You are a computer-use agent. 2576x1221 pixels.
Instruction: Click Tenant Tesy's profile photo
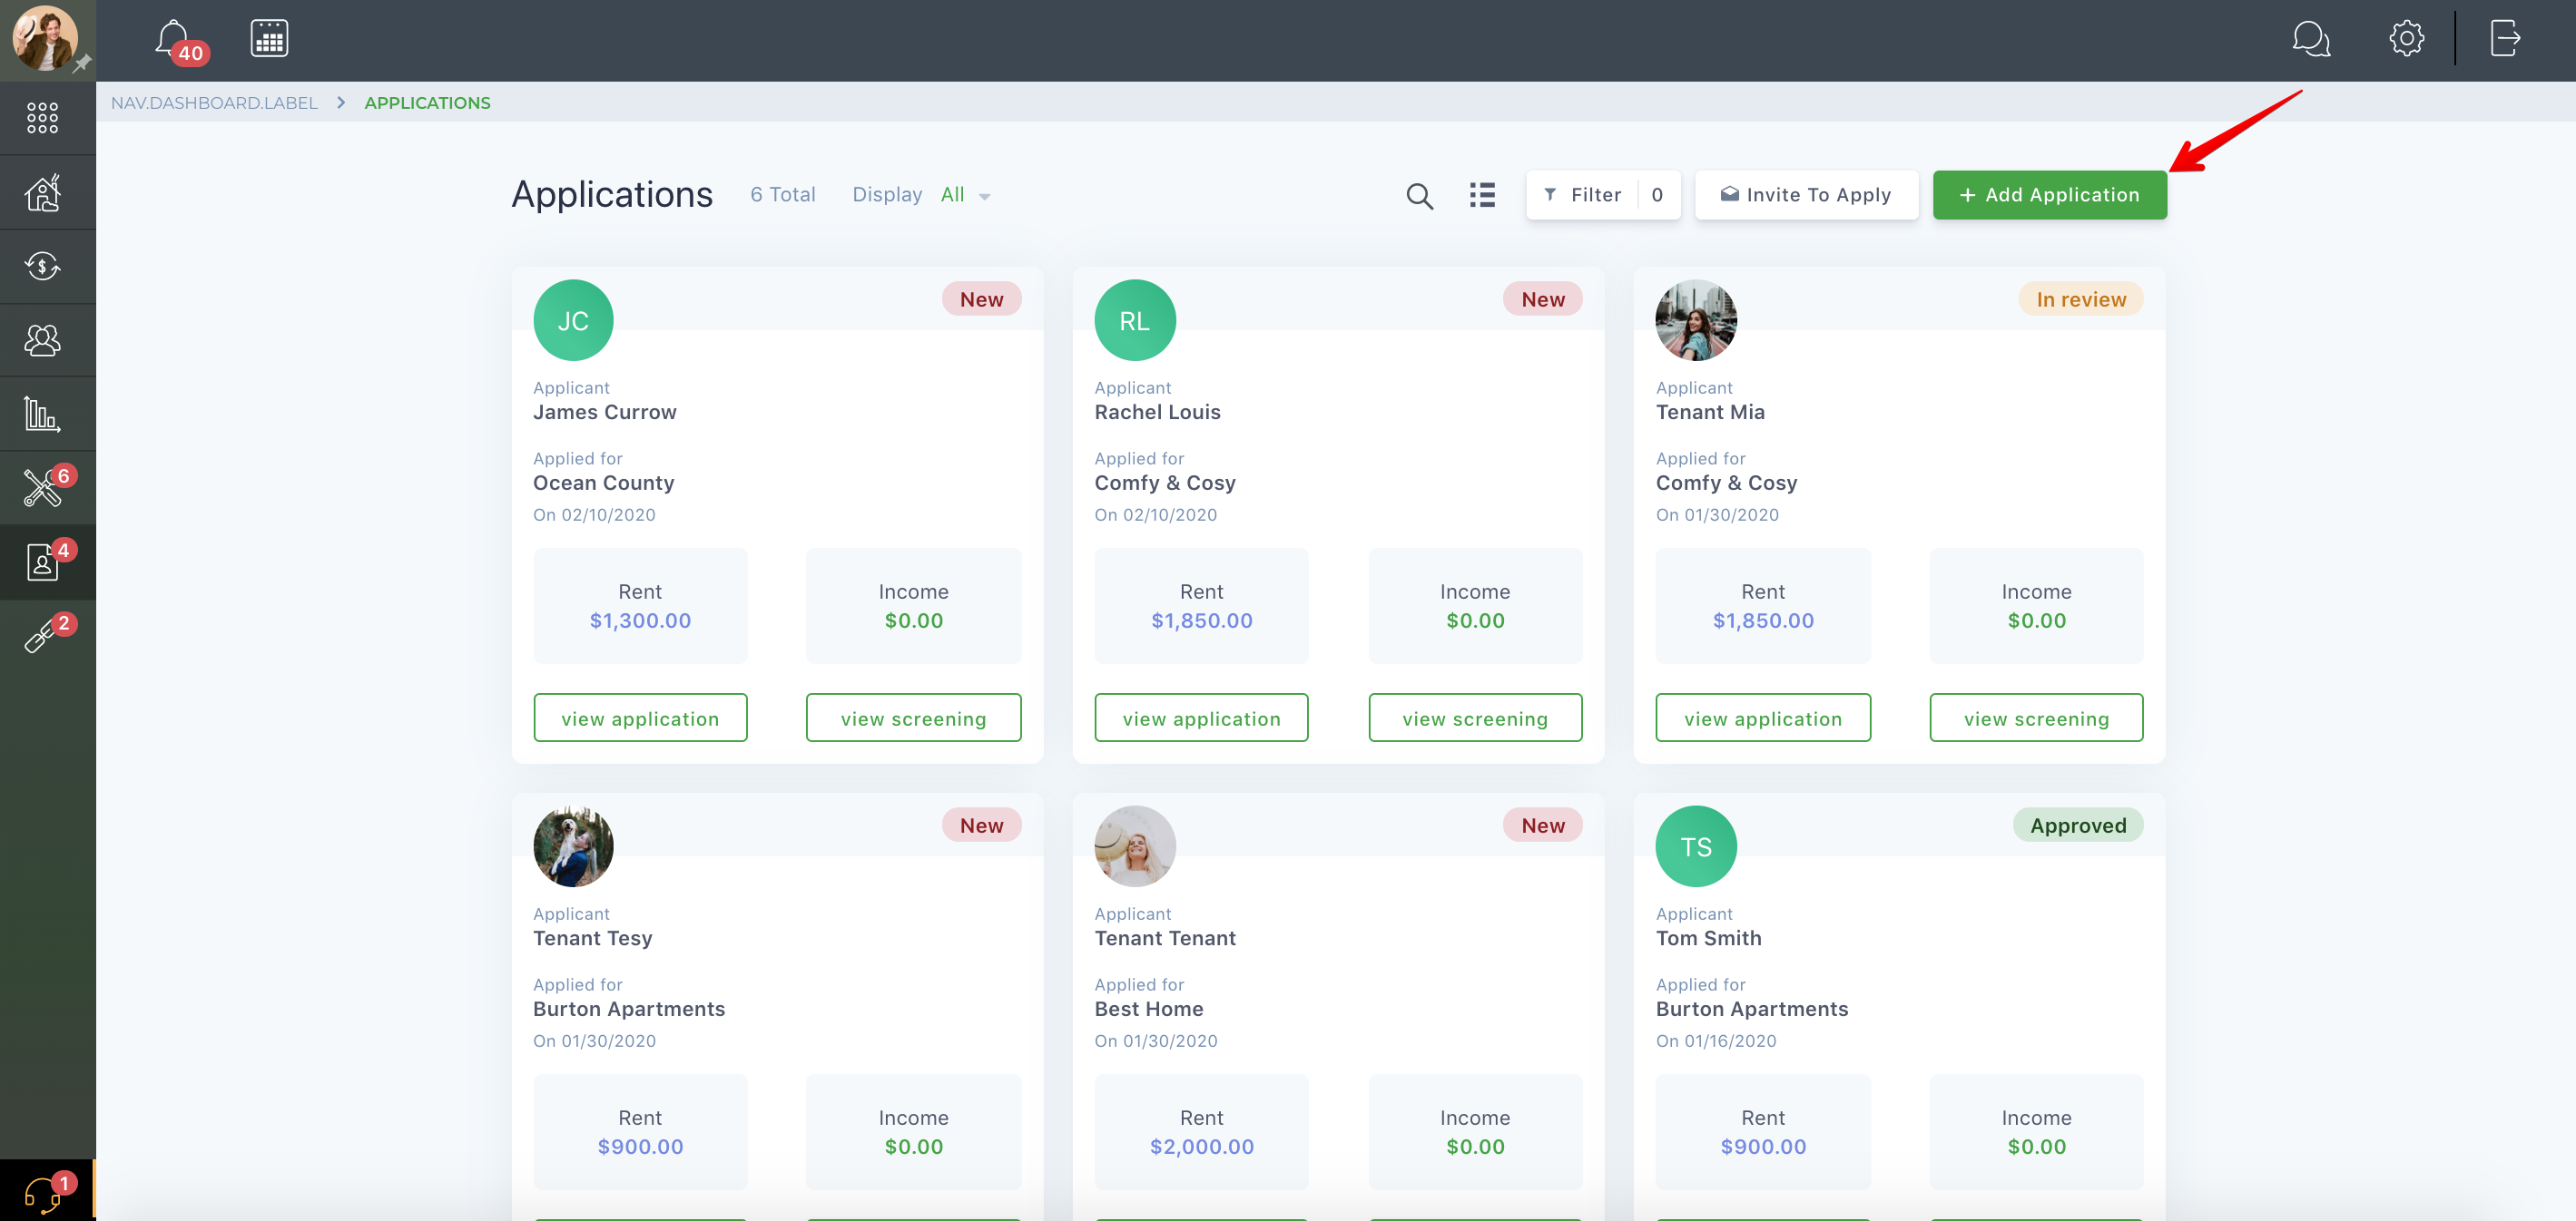coord(573,846)
